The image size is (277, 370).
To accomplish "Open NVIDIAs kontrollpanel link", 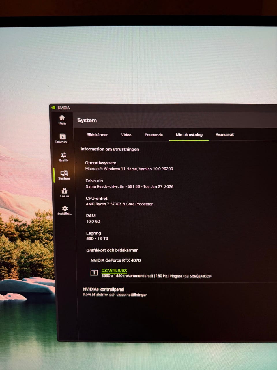I will point(104,289).
